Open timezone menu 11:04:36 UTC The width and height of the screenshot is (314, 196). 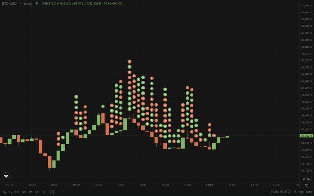280,192
